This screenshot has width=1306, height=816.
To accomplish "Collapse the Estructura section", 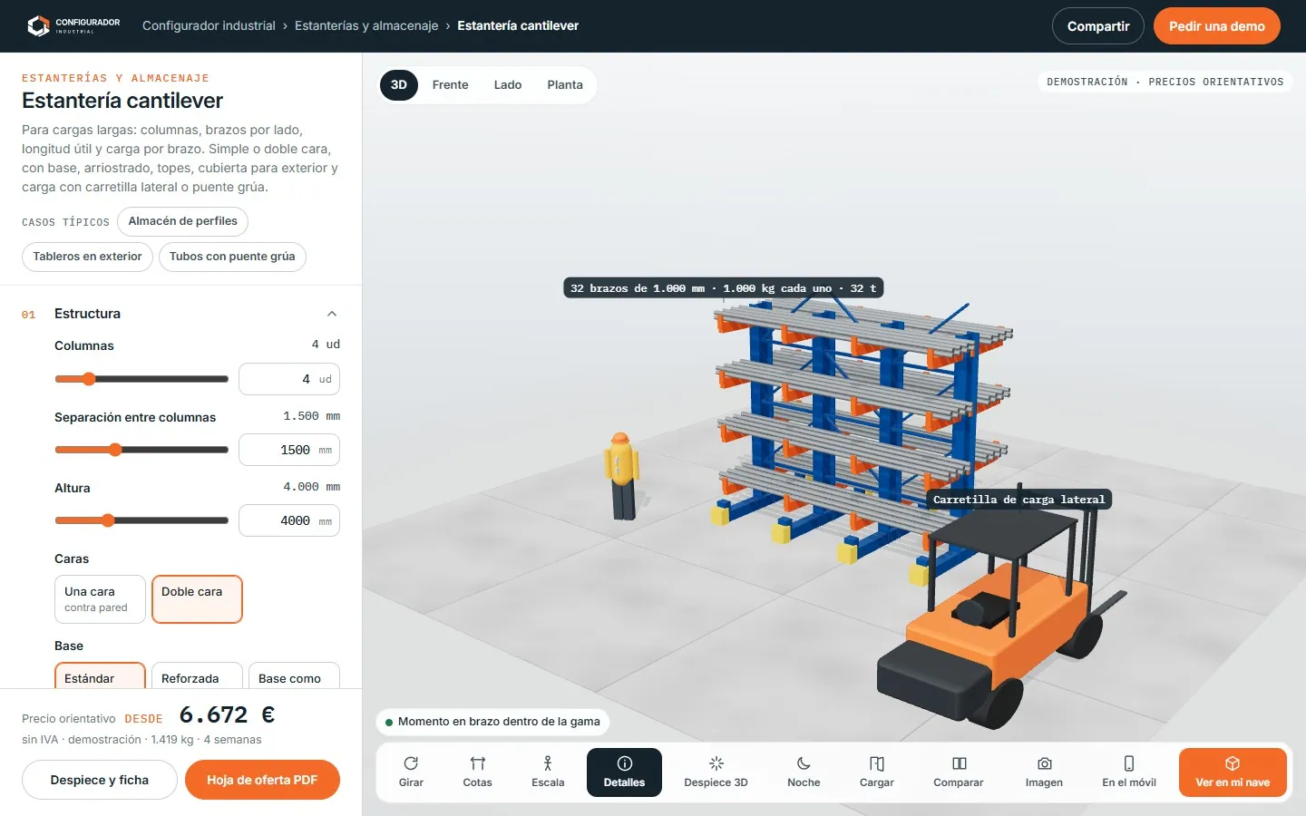I will (332, 314).
